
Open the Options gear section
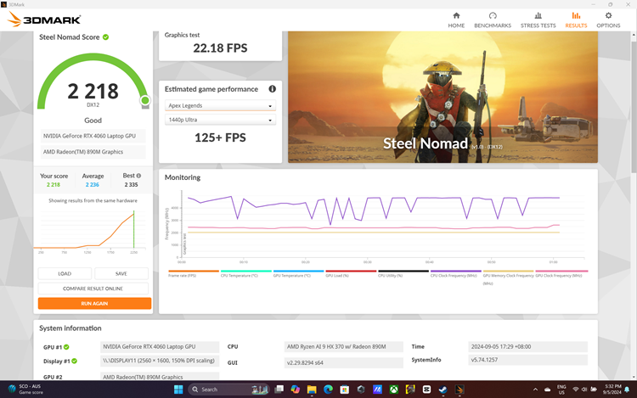coord(608,20)
